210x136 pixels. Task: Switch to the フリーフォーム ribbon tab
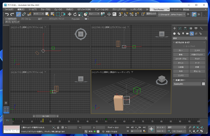[26, 19]
